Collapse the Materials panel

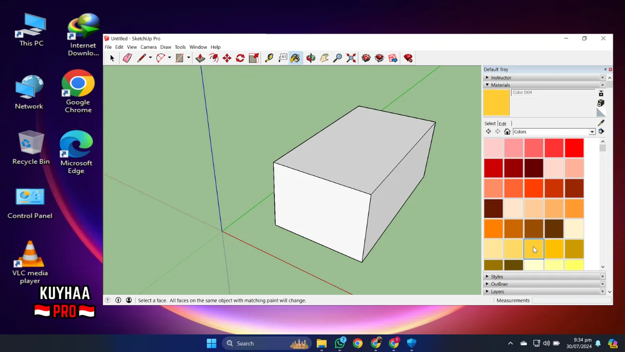pyautogui.click(x=487, y=85)
